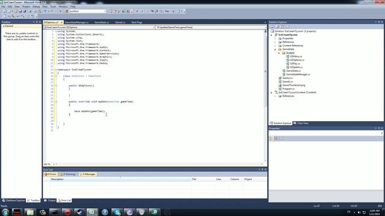
Task: Toggle the 0 Warnings filter button
Action: (x=68, y=175)
